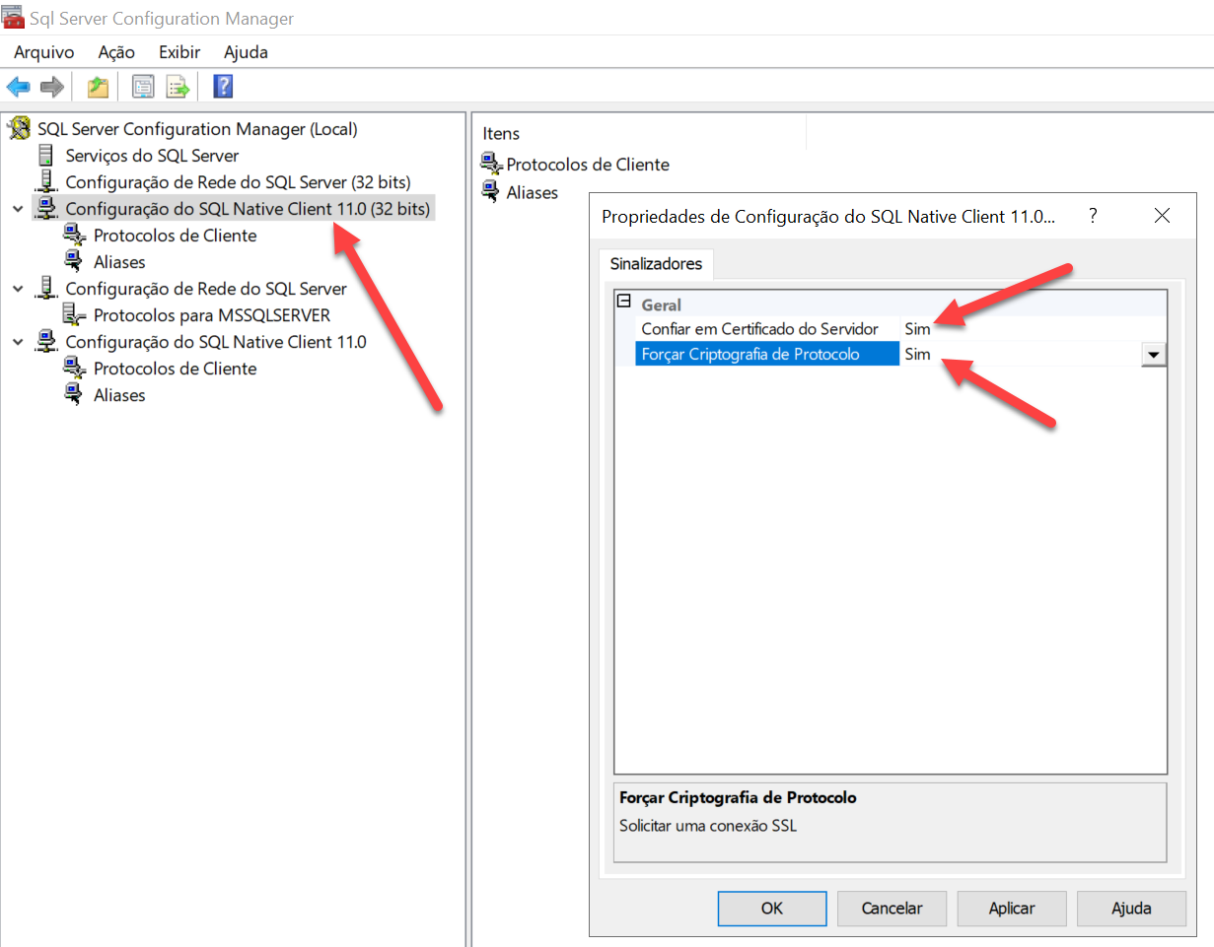
Task: Select the Protocolos para MSSQLSERVER icon
Action: (74, 315)
